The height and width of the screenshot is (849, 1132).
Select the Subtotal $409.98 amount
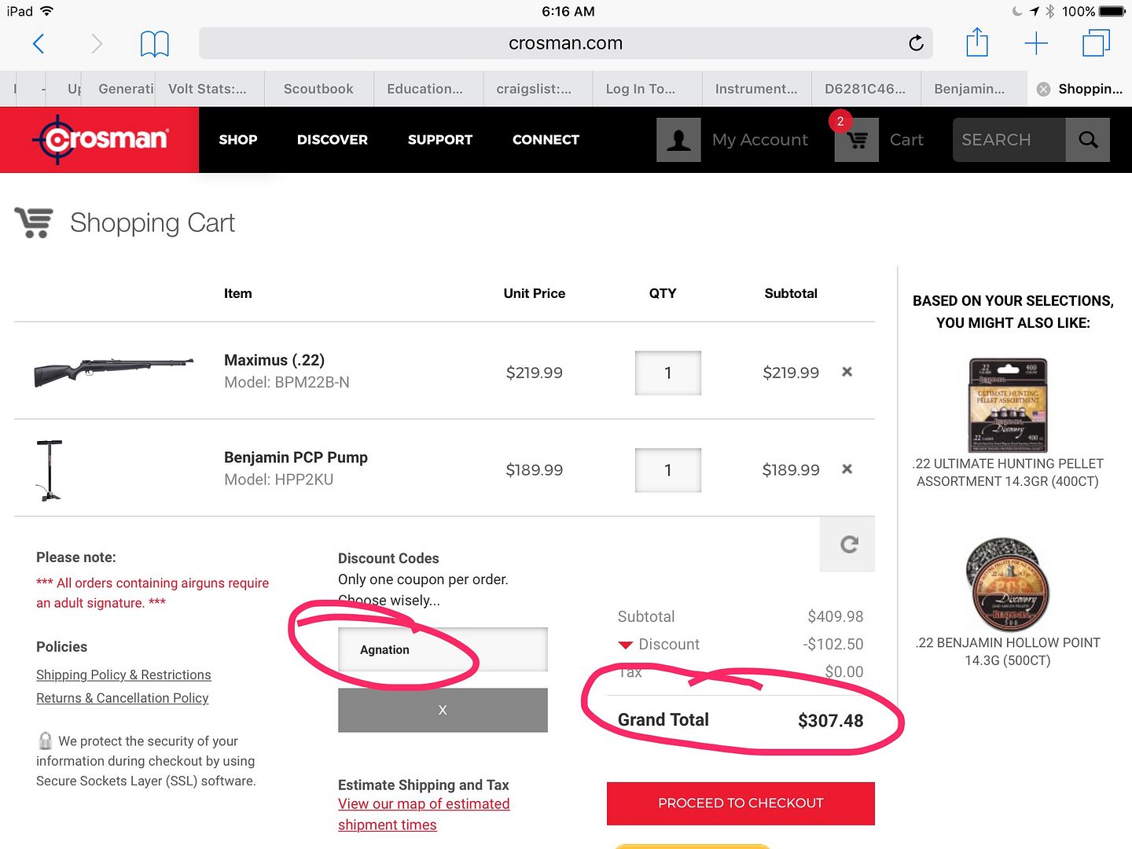(x=836, y=616)
